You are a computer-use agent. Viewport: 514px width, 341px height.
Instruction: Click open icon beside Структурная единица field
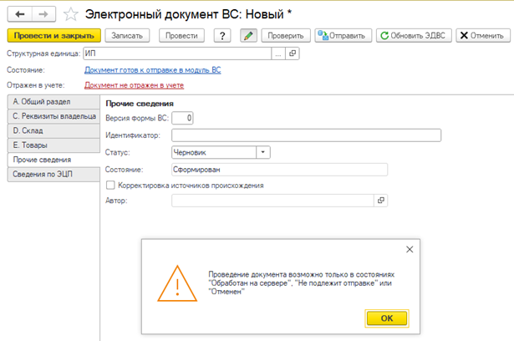pyautogui.click(x=292, y=53)
